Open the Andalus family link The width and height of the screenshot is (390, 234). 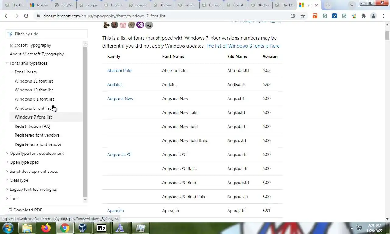[x=115, y=84]
